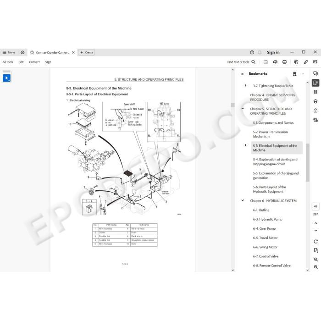The image size is (321, 321).
Task: Send by email envelope icon
Action: pyautogui.click(x=315, y=62)
